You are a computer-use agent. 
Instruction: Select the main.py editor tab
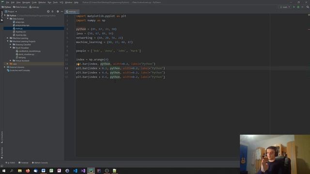point(72,12)
